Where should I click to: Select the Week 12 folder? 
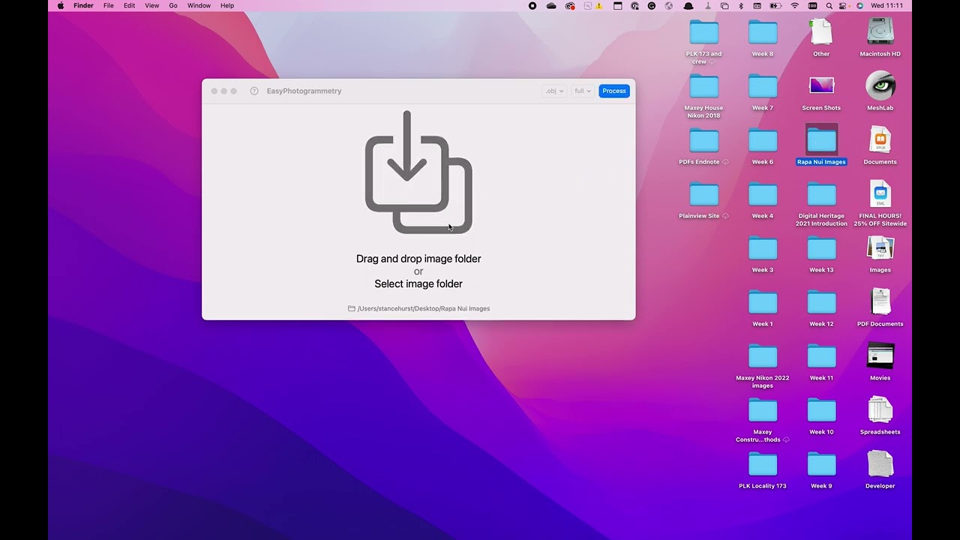821,302
